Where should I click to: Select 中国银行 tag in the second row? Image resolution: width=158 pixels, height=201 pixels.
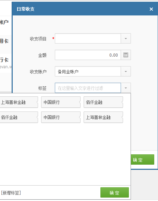point(61,117)
